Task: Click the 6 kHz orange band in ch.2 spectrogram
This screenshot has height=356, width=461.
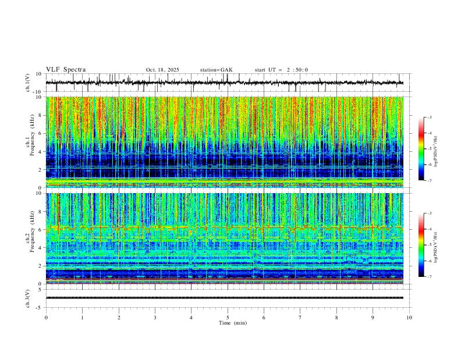Action: 224,227
